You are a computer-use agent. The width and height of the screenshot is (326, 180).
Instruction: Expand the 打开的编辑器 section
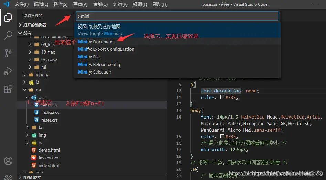(20, 25)
